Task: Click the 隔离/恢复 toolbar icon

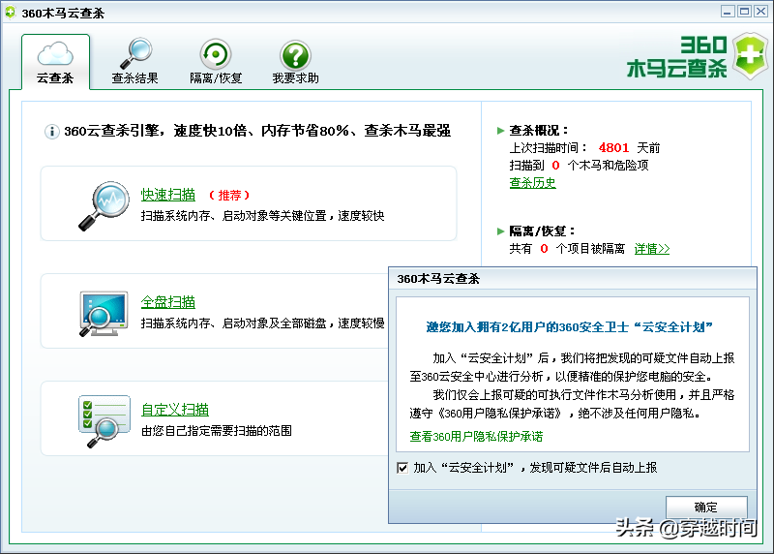Action: coord(215,54)
